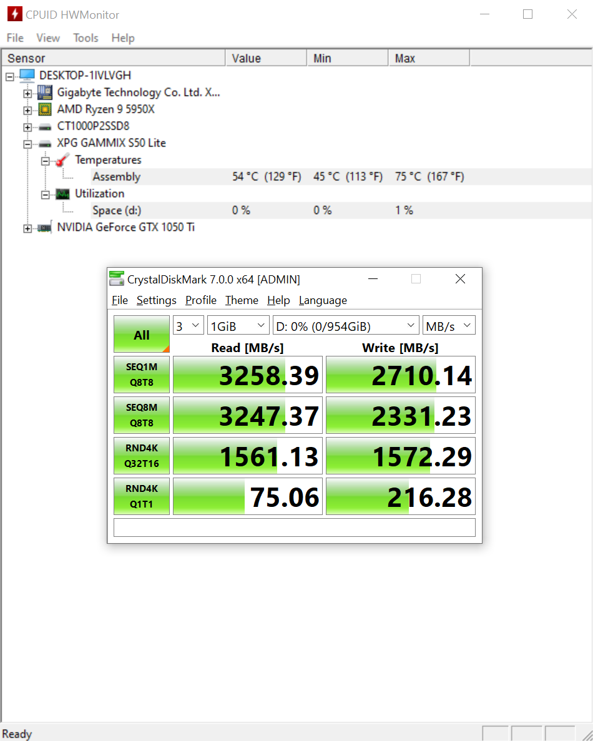Open the D: drive selection dropdown
This screenshot has width=593, height=741.
(x=346, y=326)
